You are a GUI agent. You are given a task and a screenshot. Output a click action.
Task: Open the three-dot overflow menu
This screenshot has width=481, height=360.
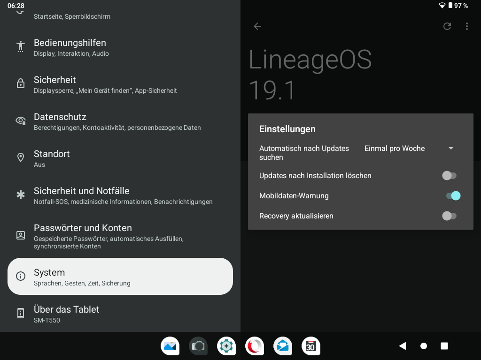466,26
